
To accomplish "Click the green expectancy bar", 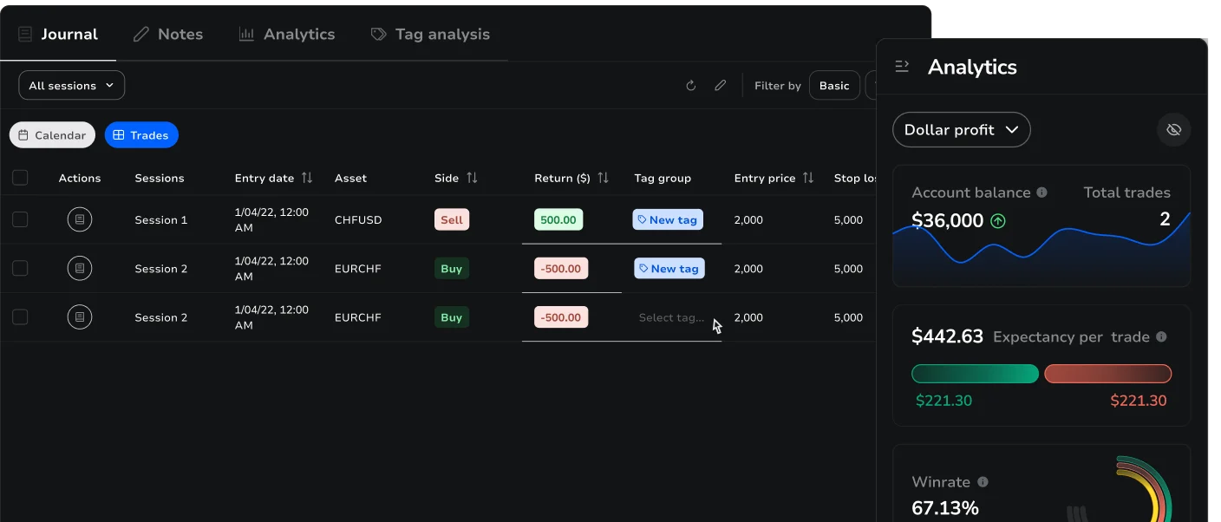I will click(975, 374).
